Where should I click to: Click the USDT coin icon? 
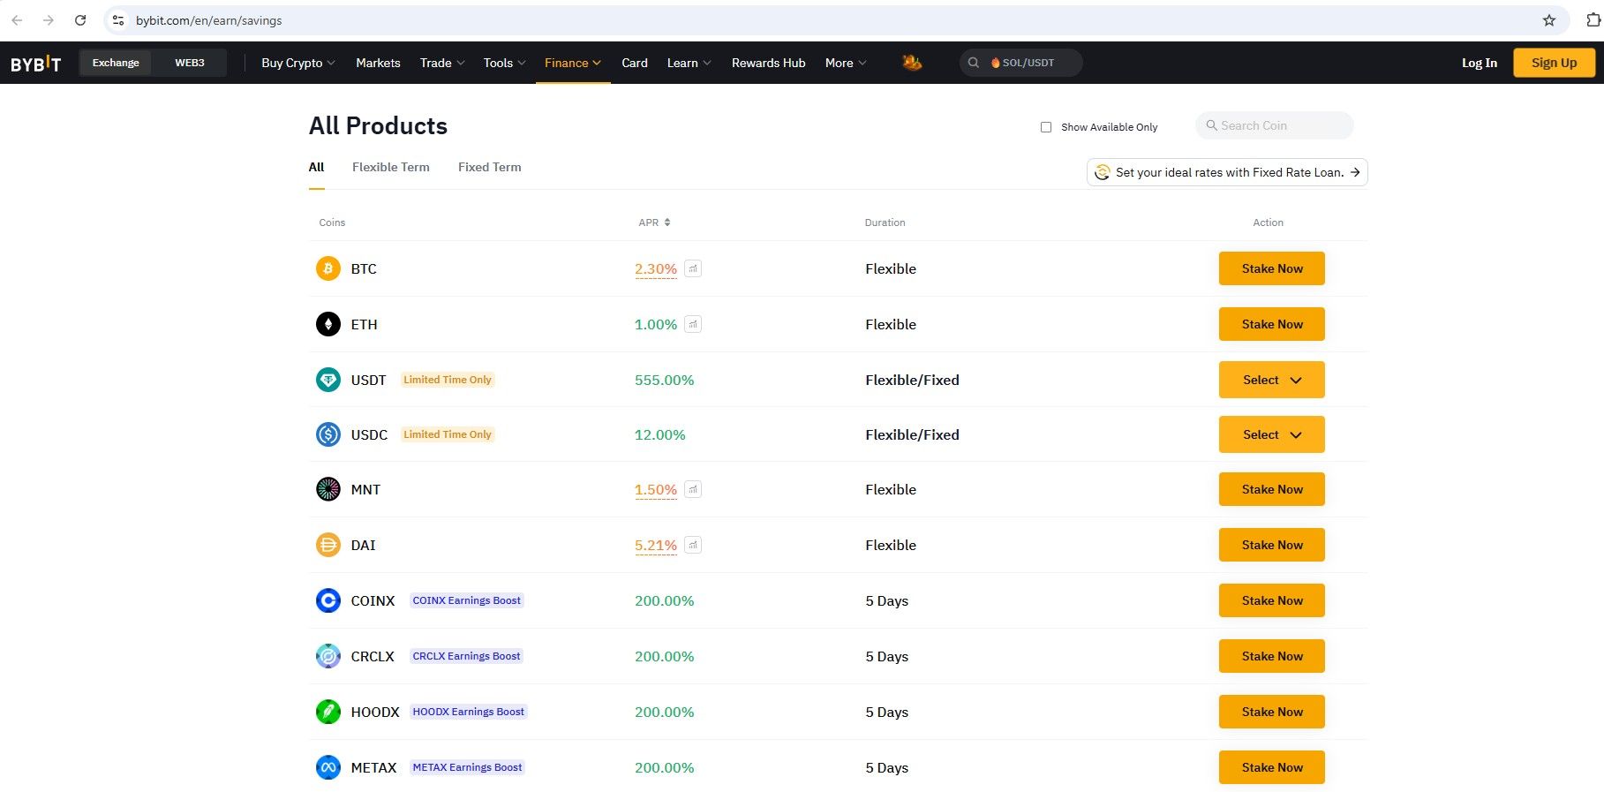[328, 380]
